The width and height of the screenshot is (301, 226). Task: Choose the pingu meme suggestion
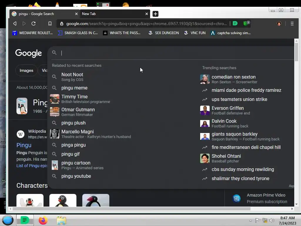123,88
